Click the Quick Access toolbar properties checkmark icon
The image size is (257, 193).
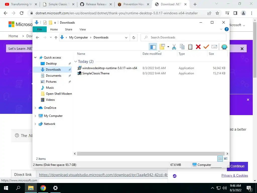[45, 23]
